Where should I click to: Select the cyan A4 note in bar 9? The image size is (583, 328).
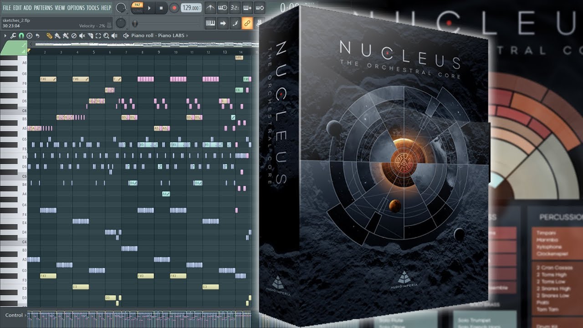[166, 194]
